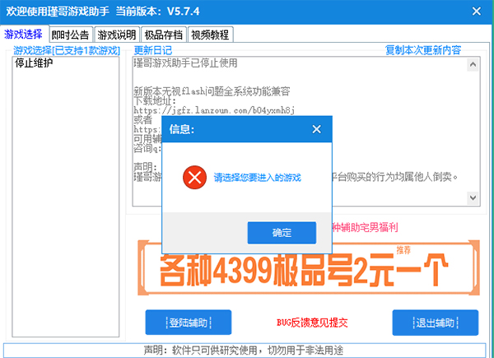Image resolution: width=494 pixels, height=358 pixels.
Task: Click the 声明 disclaimer bar at the bottom
Action: coord(245,350)
